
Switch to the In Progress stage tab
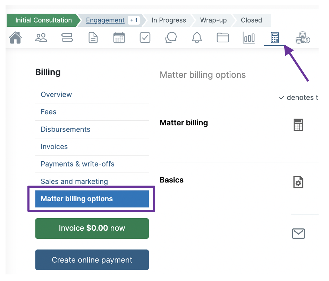tap(169, 20)
